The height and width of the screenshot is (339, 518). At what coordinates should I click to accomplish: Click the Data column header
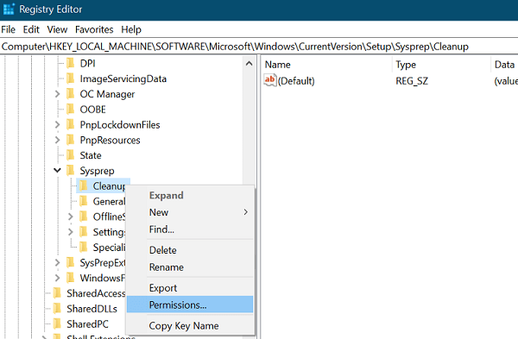click(504, 65)
